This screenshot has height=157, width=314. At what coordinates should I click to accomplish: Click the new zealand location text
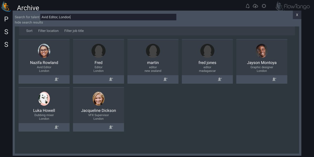[x=153, y=71]
